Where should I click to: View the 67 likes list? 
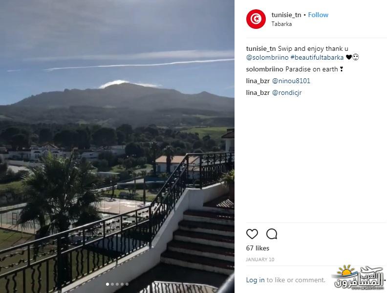coord(258,248)
